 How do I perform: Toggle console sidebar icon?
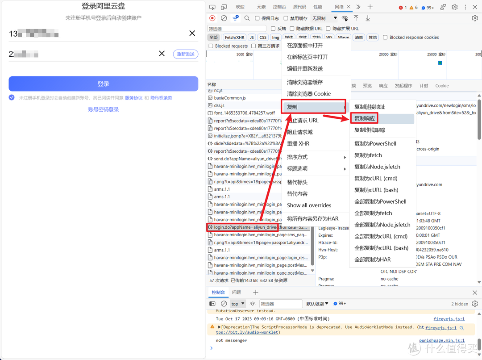pos(212,304)
